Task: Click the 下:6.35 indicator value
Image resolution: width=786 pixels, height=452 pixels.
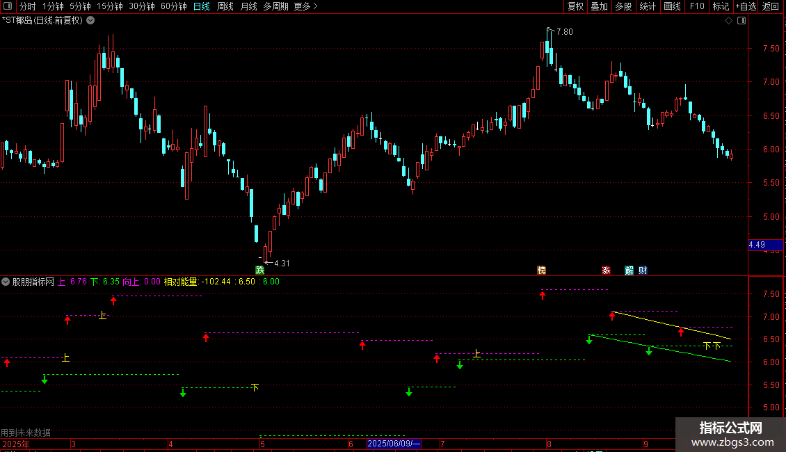Action: pos(105,282)
